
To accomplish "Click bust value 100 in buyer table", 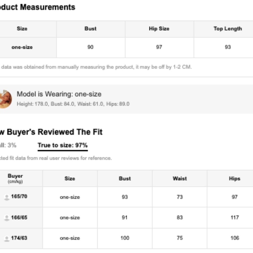I will pos(125,238).
